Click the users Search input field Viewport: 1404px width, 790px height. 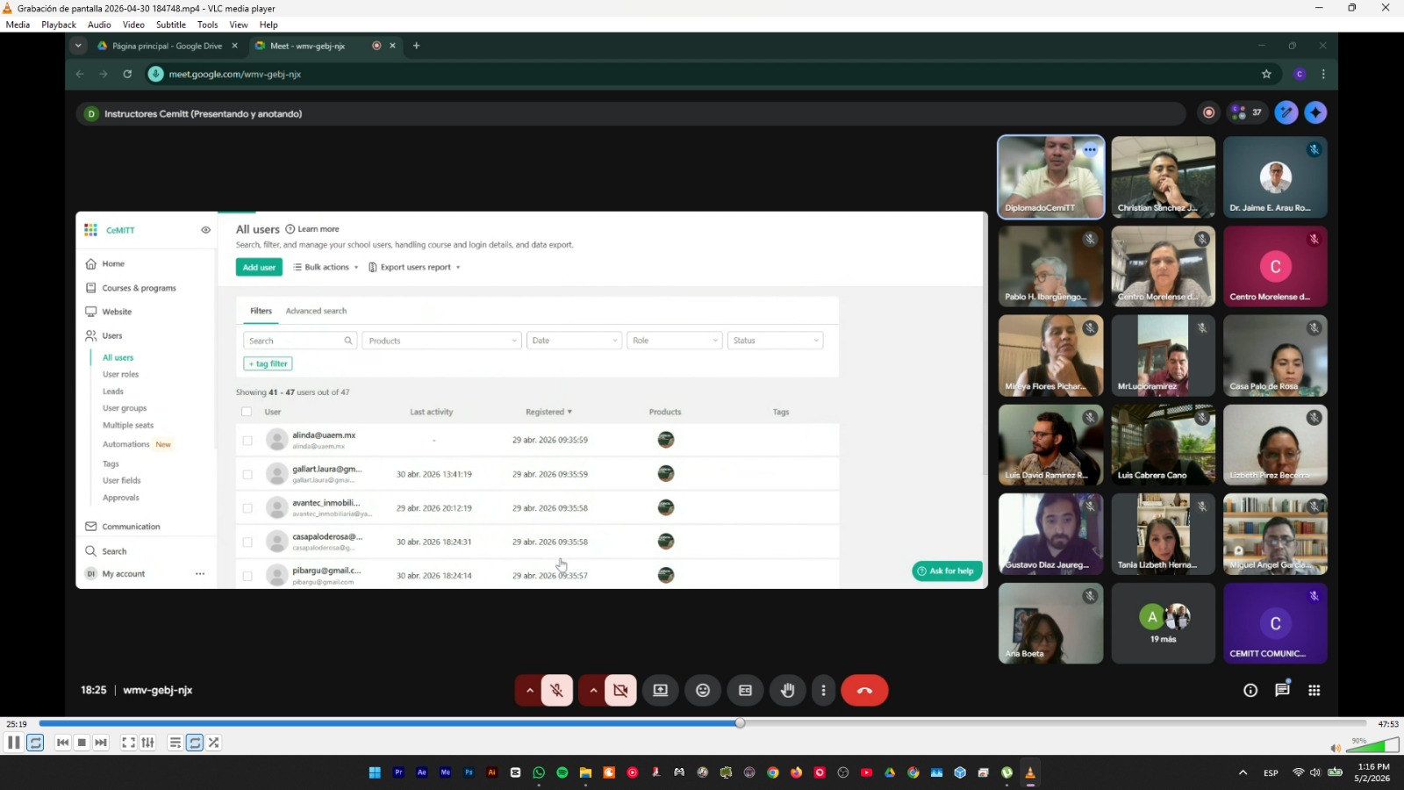(300, 341)
